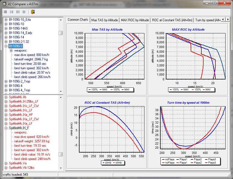Expand the Bf-109G-4 plus box
This screenshot has width=233, height=179.
pyautogui.click(x=6, y=86)
